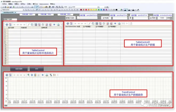The height and width of the screenshot is (112, 176).
Task: Open the TableControl object selection dropdown
Action: (x=23, y=10)
